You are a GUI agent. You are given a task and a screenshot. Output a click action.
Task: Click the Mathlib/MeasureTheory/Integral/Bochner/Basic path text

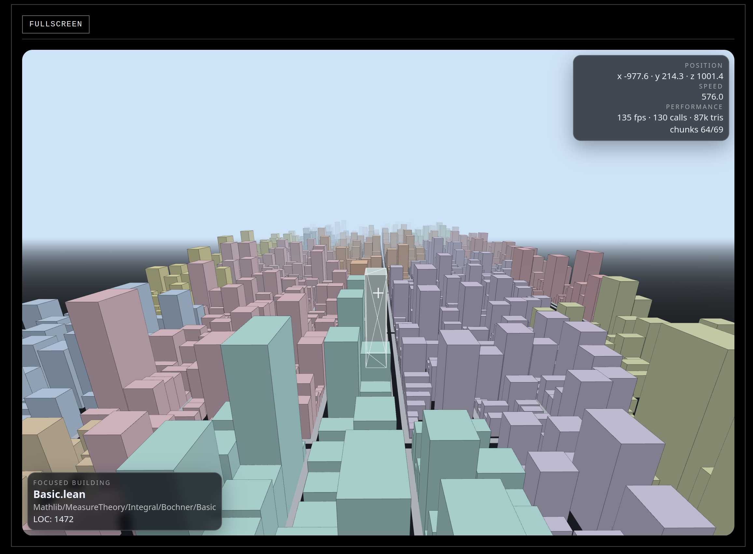(124, 507)
